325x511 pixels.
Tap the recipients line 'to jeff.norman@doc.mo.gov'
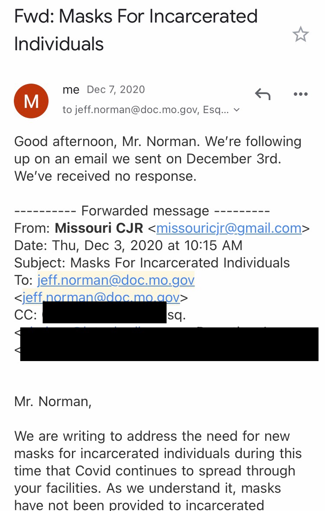pyautogui.click(x=146, y=110)
